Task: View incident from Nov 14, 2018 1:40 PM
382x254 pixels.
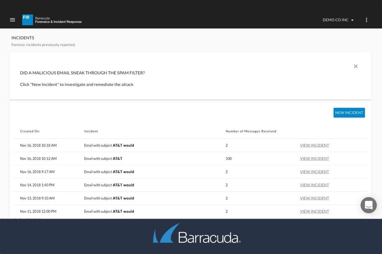Action: pos(314,185)
